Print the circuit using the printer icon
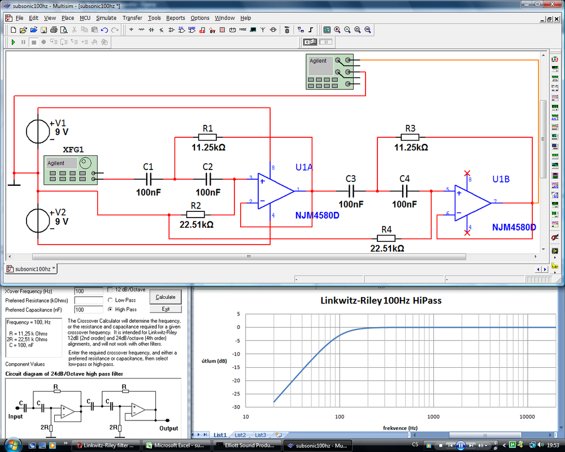The height and width of the screenshot is (452, 565). (54, 30)
